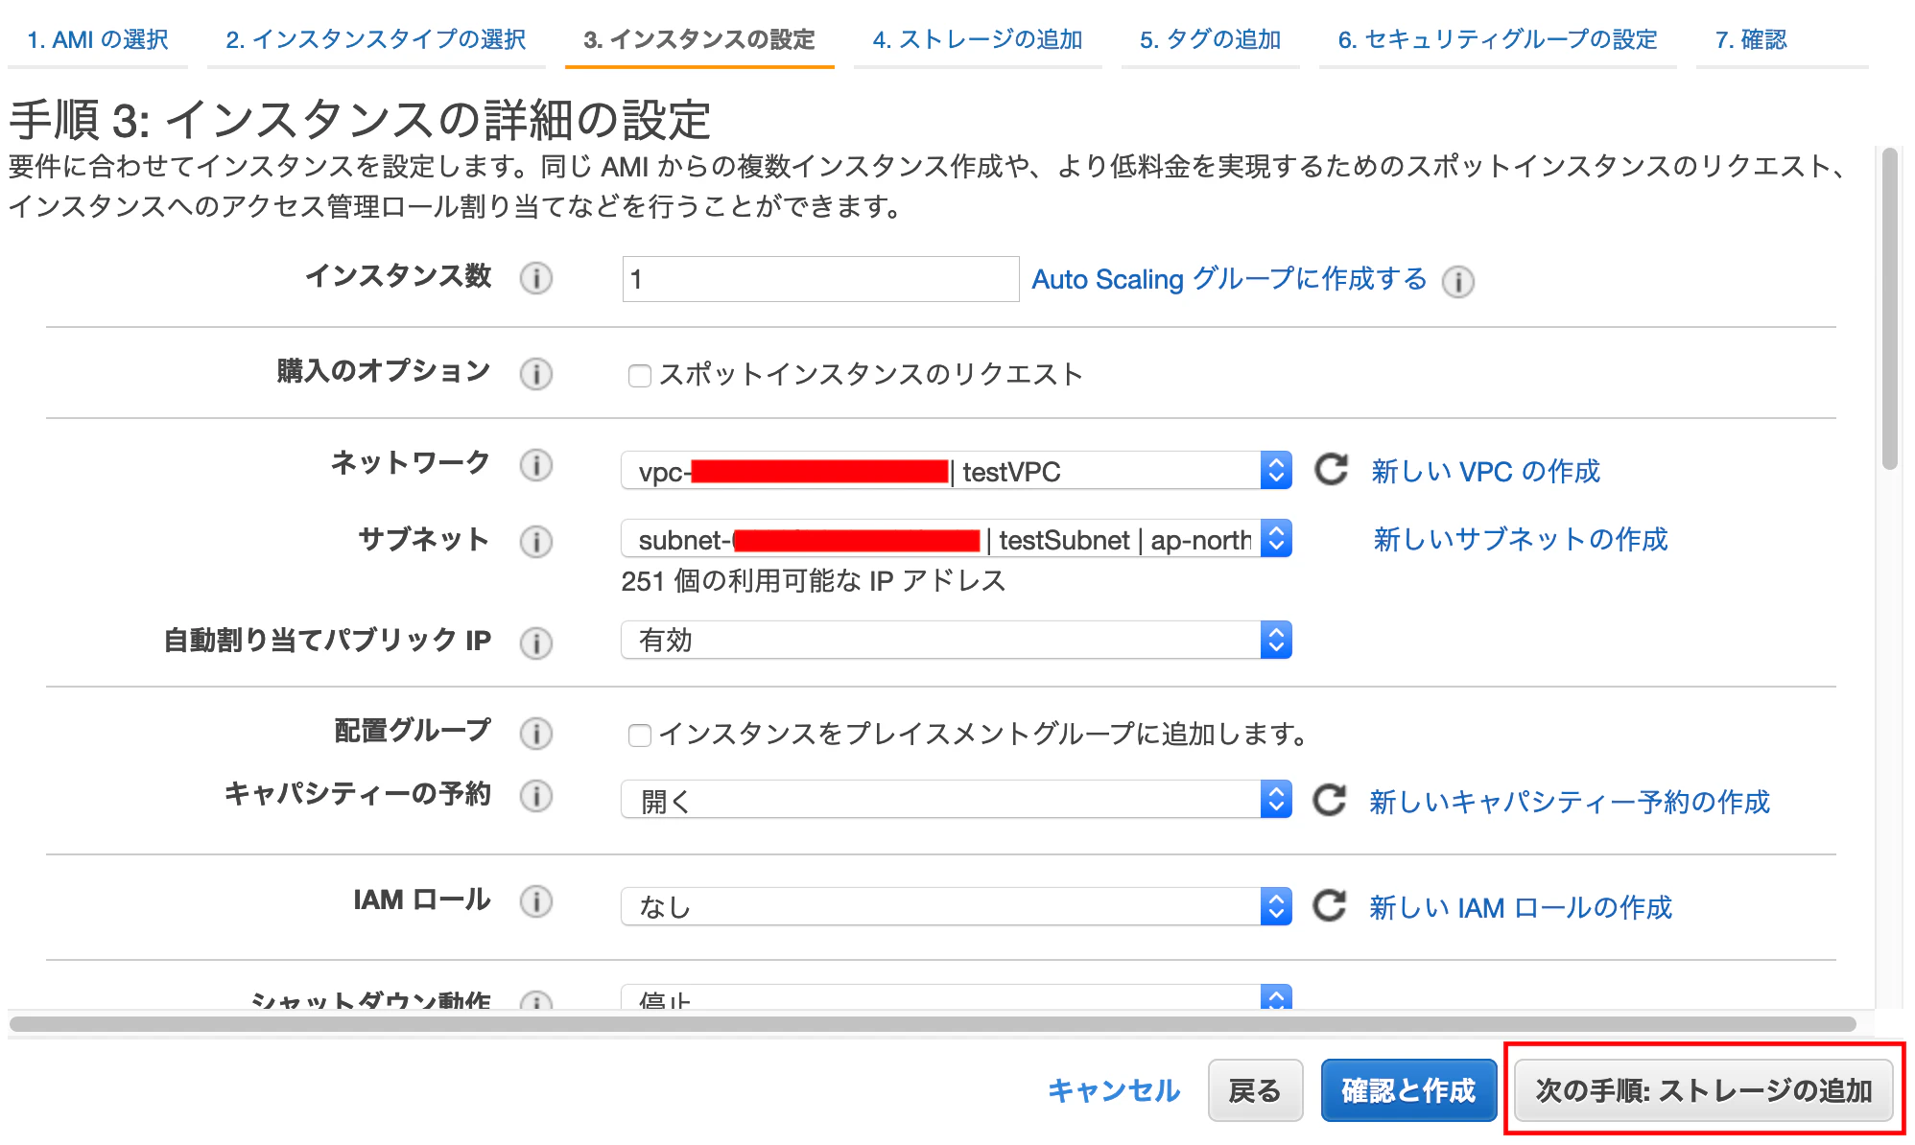Click 新しい VPC の作成 link
The width and height of the screenshot is (1915, 1145).
pyautogui.click(x=1485, y=471)
